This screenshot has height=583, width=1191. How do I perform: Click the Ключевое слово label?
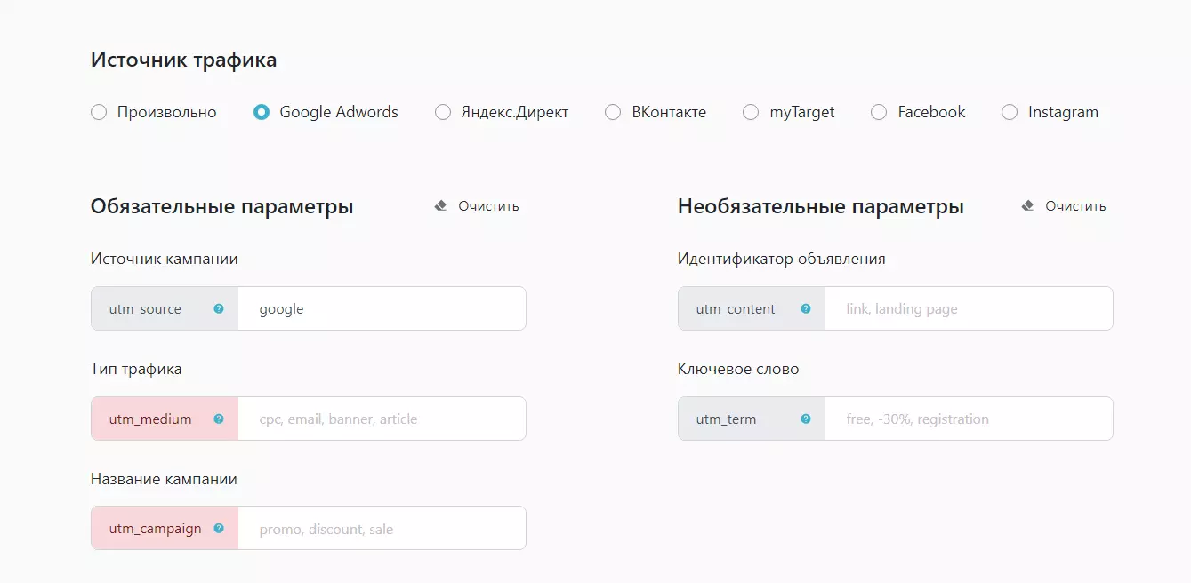click(738, 369)
